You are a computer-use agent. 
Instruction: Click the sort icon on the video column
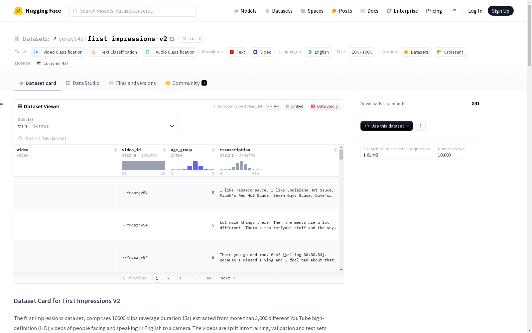[x=115, y=150]
